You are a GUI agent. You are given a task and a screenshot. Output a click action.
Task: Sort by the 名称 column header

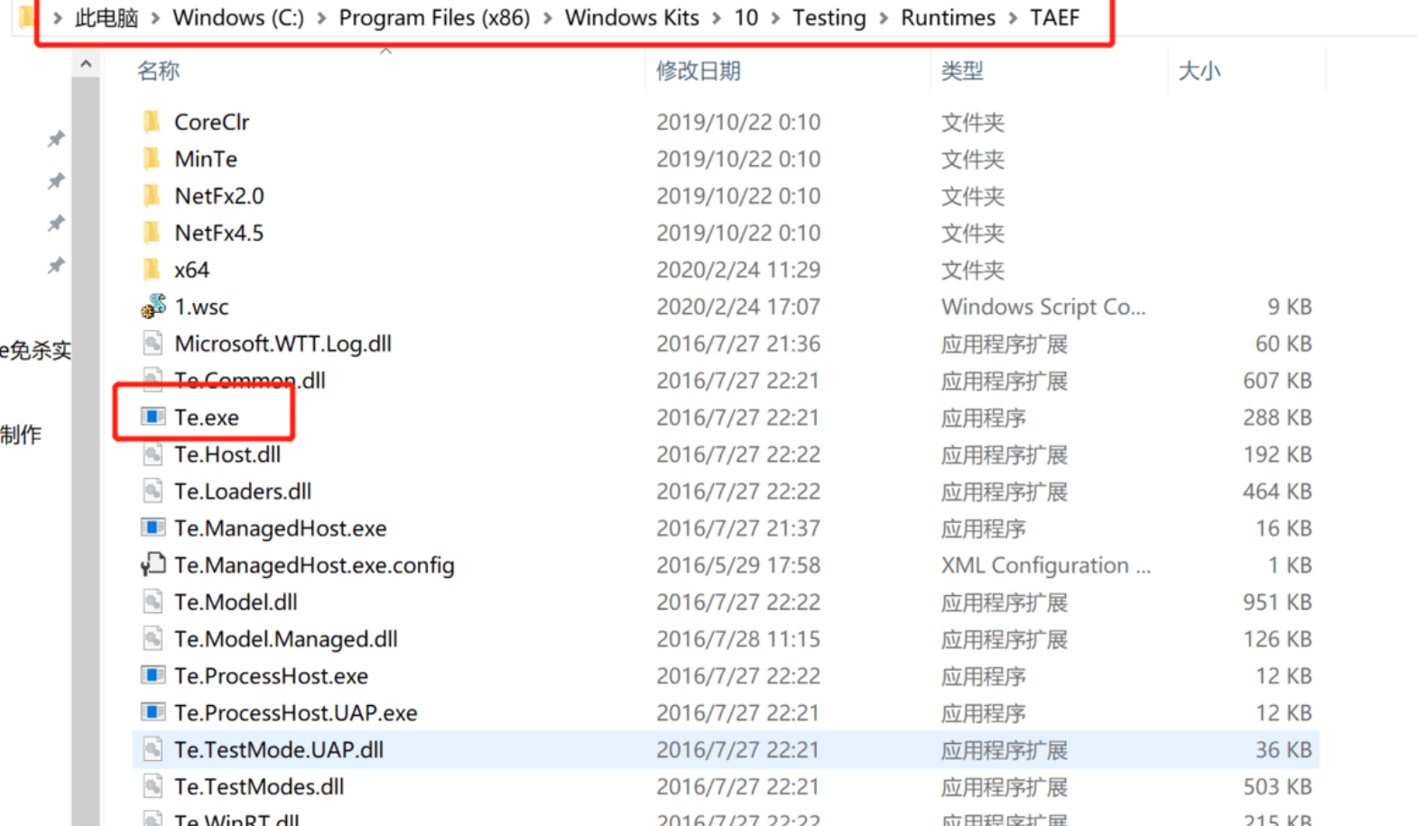pos(159,70)
